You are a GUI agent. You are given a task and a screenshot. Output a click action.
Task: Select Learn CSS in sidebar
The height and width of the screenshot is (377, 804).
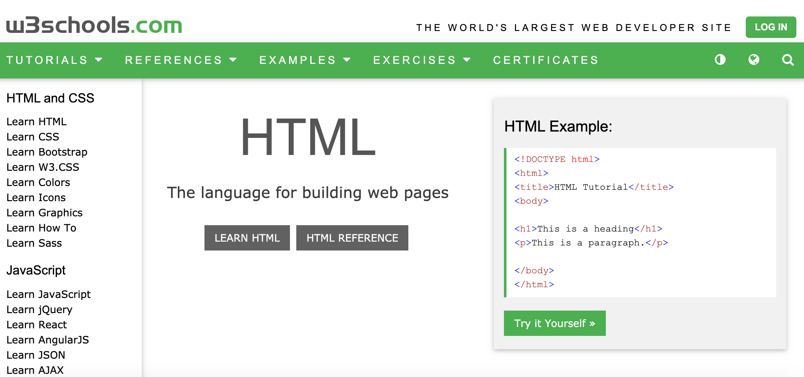[33, 137]
